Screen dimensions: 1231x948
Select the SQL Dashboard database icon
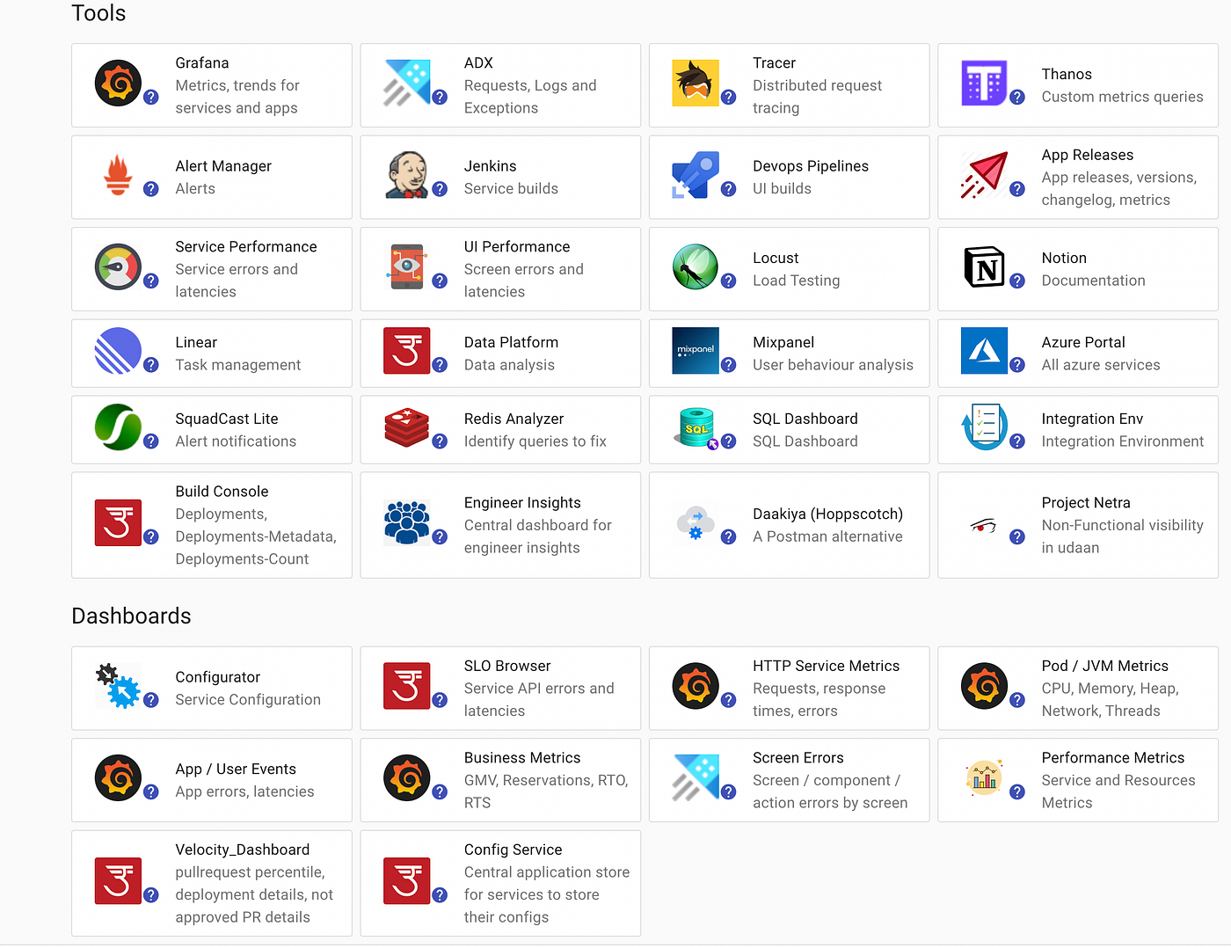pos(696,427)
